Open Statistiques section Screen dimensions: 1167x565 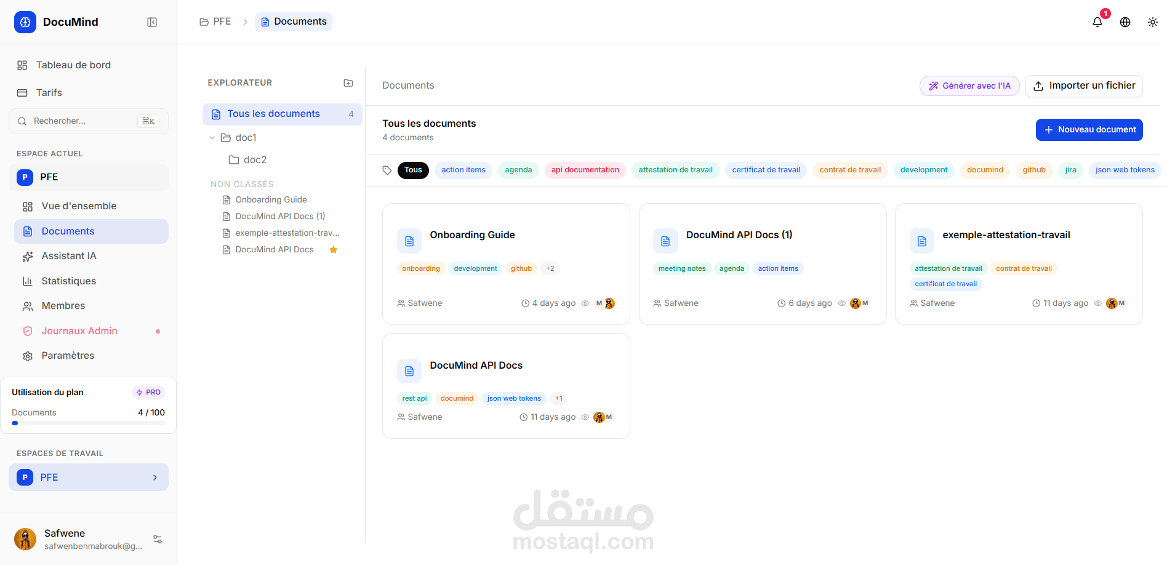pos(91,281)
